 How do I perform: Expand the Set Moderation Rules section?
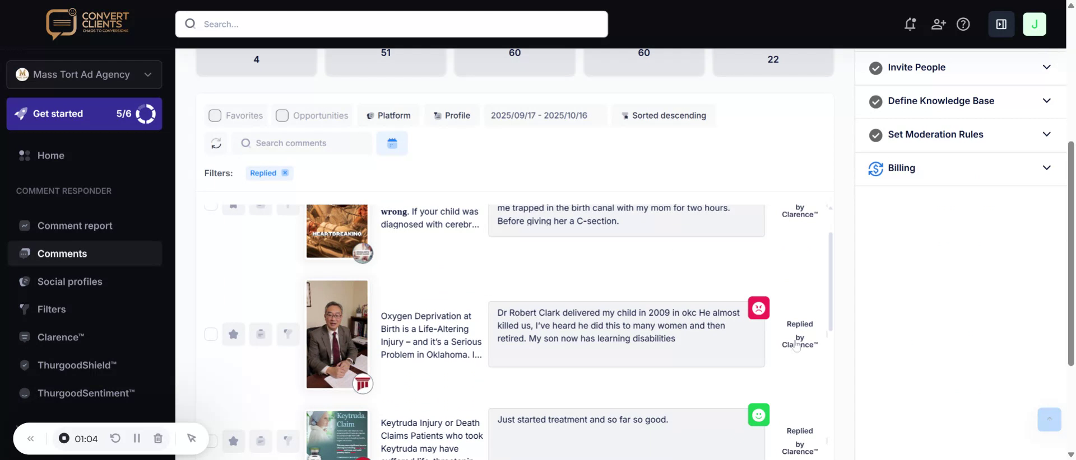(x=960, y=134)
